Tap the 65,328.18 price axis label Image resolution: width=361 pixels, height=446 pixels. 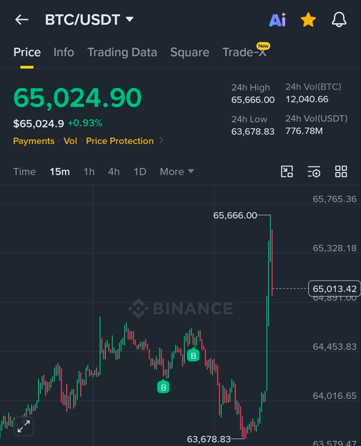tap(334, 248)
